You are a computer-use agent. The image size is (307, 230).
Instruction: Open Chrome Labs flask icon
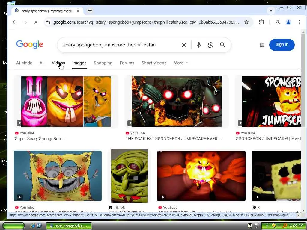pos(277,22)
